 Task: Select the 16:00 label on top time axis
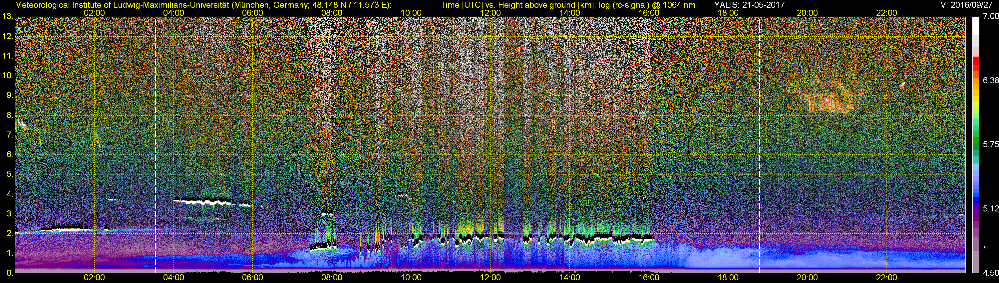(649, 13)
